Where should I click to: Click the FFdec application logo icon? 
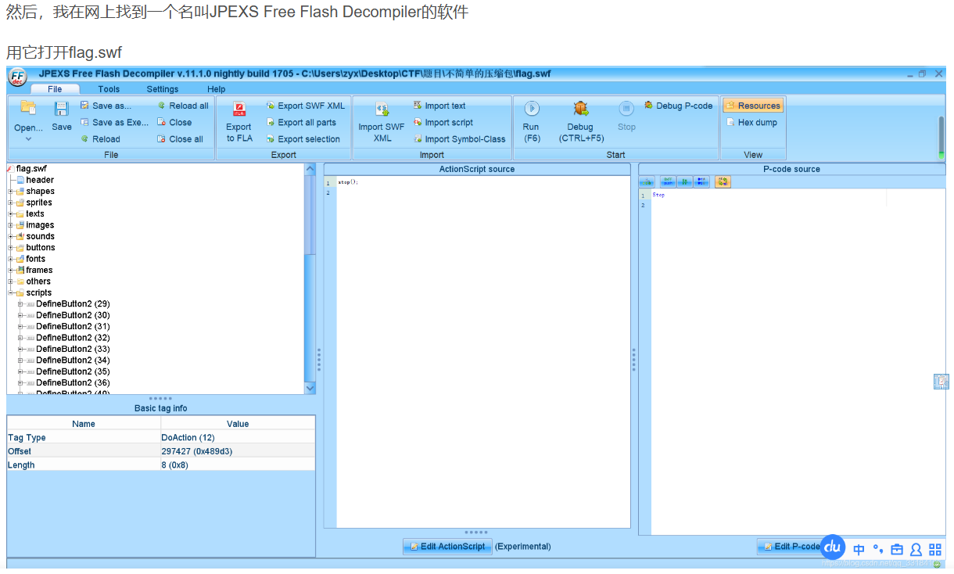[17, 77]
